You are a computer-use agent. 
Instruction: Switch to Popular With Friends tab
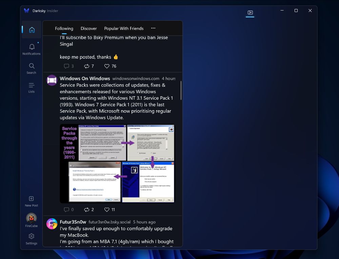[x=124, y=28]
